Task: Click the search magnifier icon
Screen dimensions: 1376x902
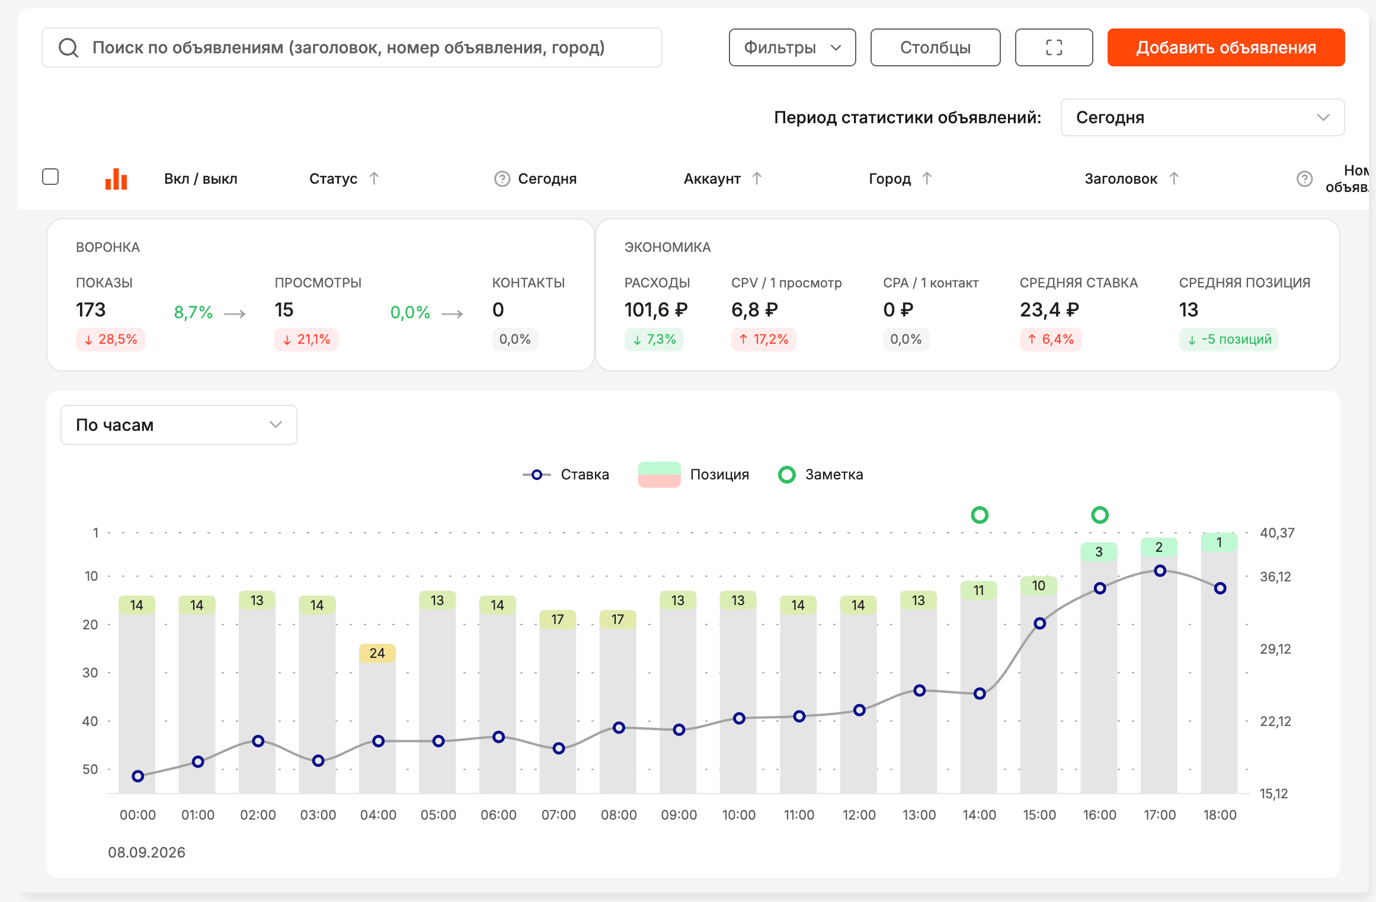Action: click(x=69, y=47)
